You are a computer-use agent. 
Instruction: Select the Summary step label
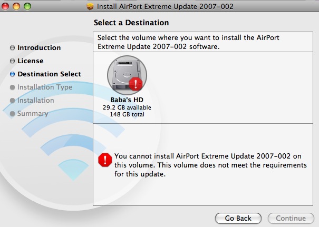[33, 114]
